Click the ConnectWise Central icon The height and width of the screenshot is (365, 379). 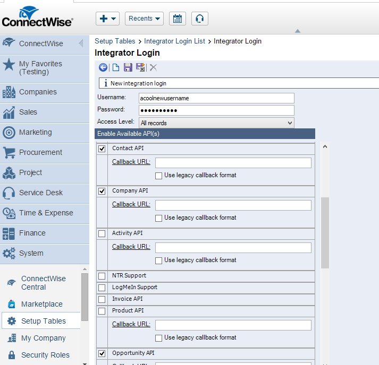pyautogui.click(x=11, y=282)
